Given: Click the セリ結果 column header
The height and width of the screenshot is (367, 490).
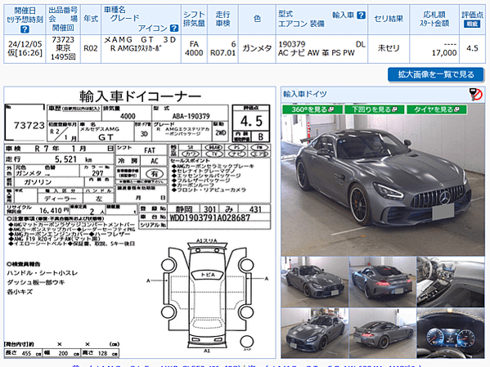Looking at the screenshot, I should point(389,19).
